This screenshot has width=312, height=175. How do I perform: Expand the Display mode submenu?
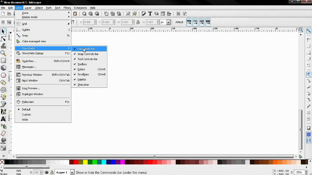43,17
